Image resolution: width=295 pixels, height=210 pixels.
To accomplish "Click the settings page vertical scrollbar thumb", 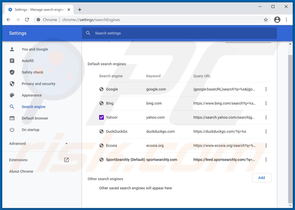I will pos(290,128).
